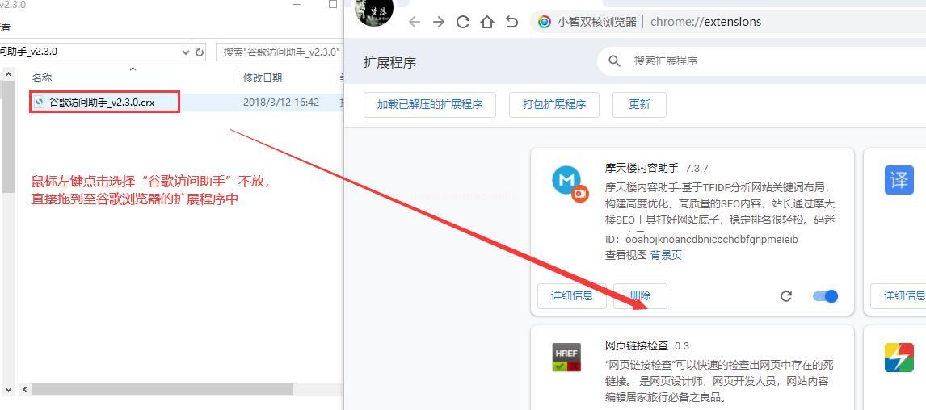Click the browser back arrow
926x410 pixels.
click(415, 22)
